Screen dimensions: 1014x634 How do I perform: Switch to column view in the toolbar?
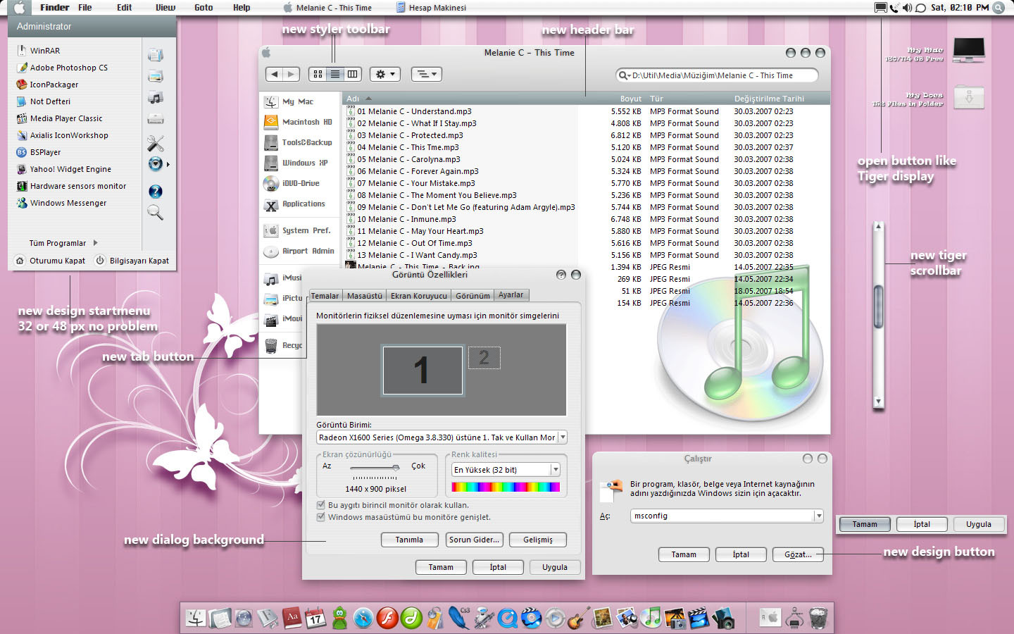353,74
